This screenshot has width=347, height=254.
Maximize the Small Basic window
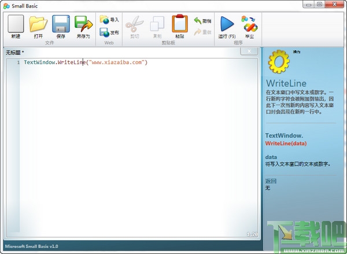(319, 5)
